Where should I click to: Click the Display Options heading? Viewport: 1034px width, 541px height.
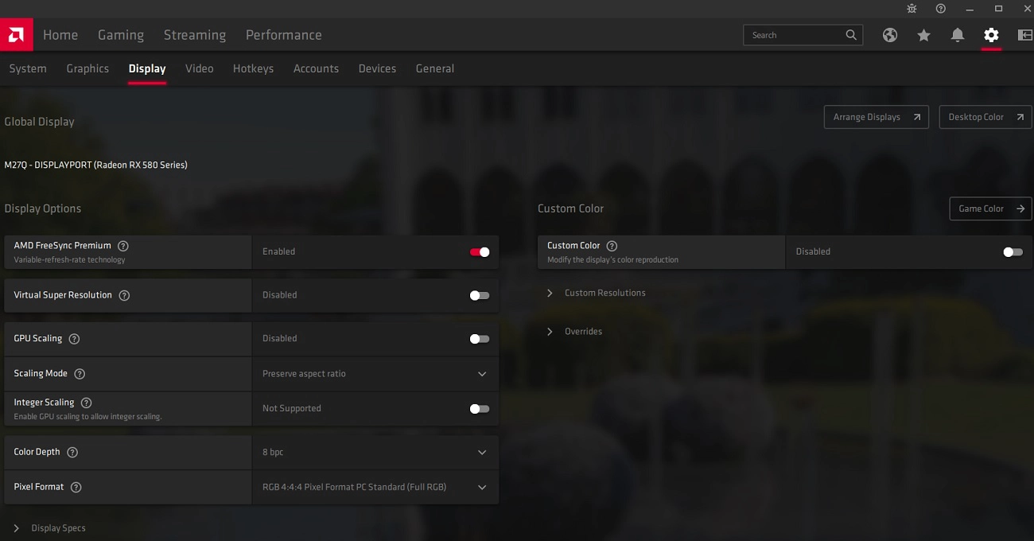(43, 208)
